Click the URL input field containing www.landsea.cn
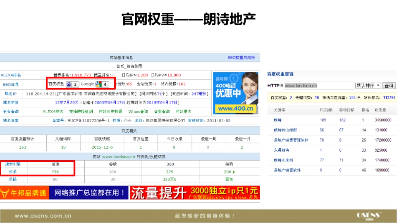The width and height of the screenshot is (397, 223). pos(319,85)
